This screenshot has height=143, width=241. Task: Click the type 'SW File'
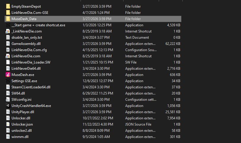tap(131, 62)
